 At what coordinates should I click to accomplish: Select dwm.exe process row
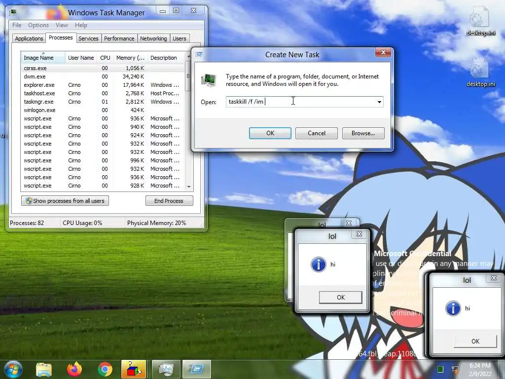(x=103, y=76)
